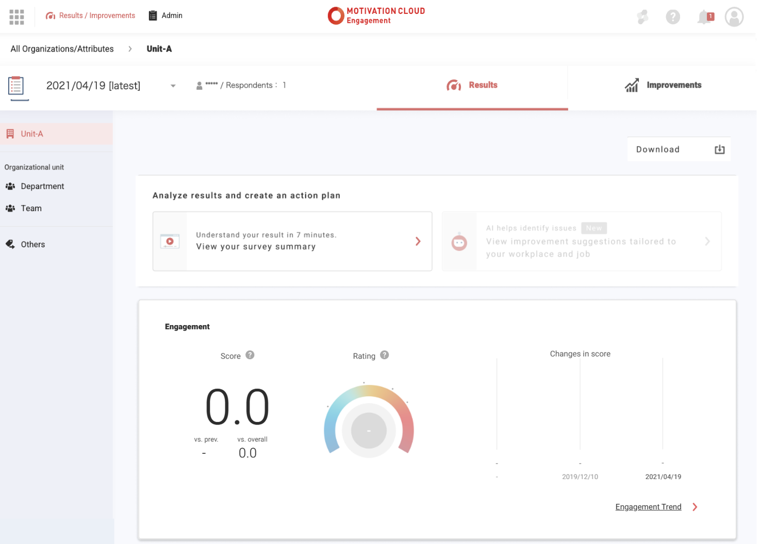
Task: Click the help question mark icon in header
Action: tap(672, 17)
